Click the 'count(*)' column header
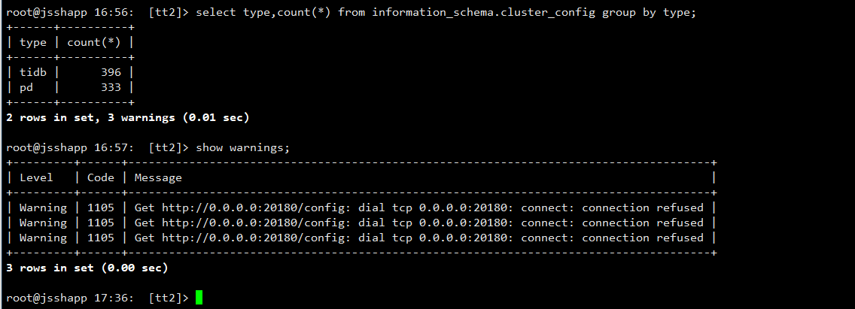The width and height of the screenshot is (855, 309). (x=95, y=43)
